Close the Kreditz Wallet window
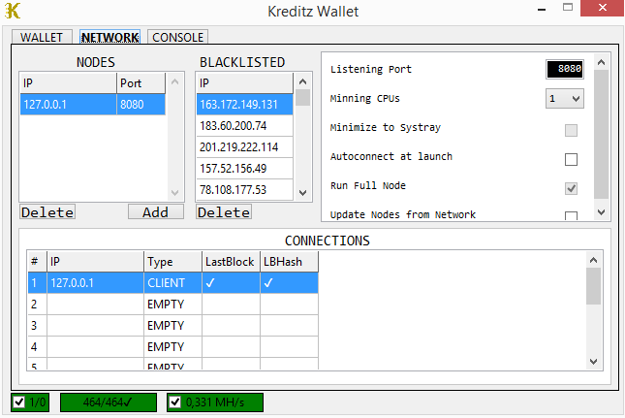 coord(603,8)
